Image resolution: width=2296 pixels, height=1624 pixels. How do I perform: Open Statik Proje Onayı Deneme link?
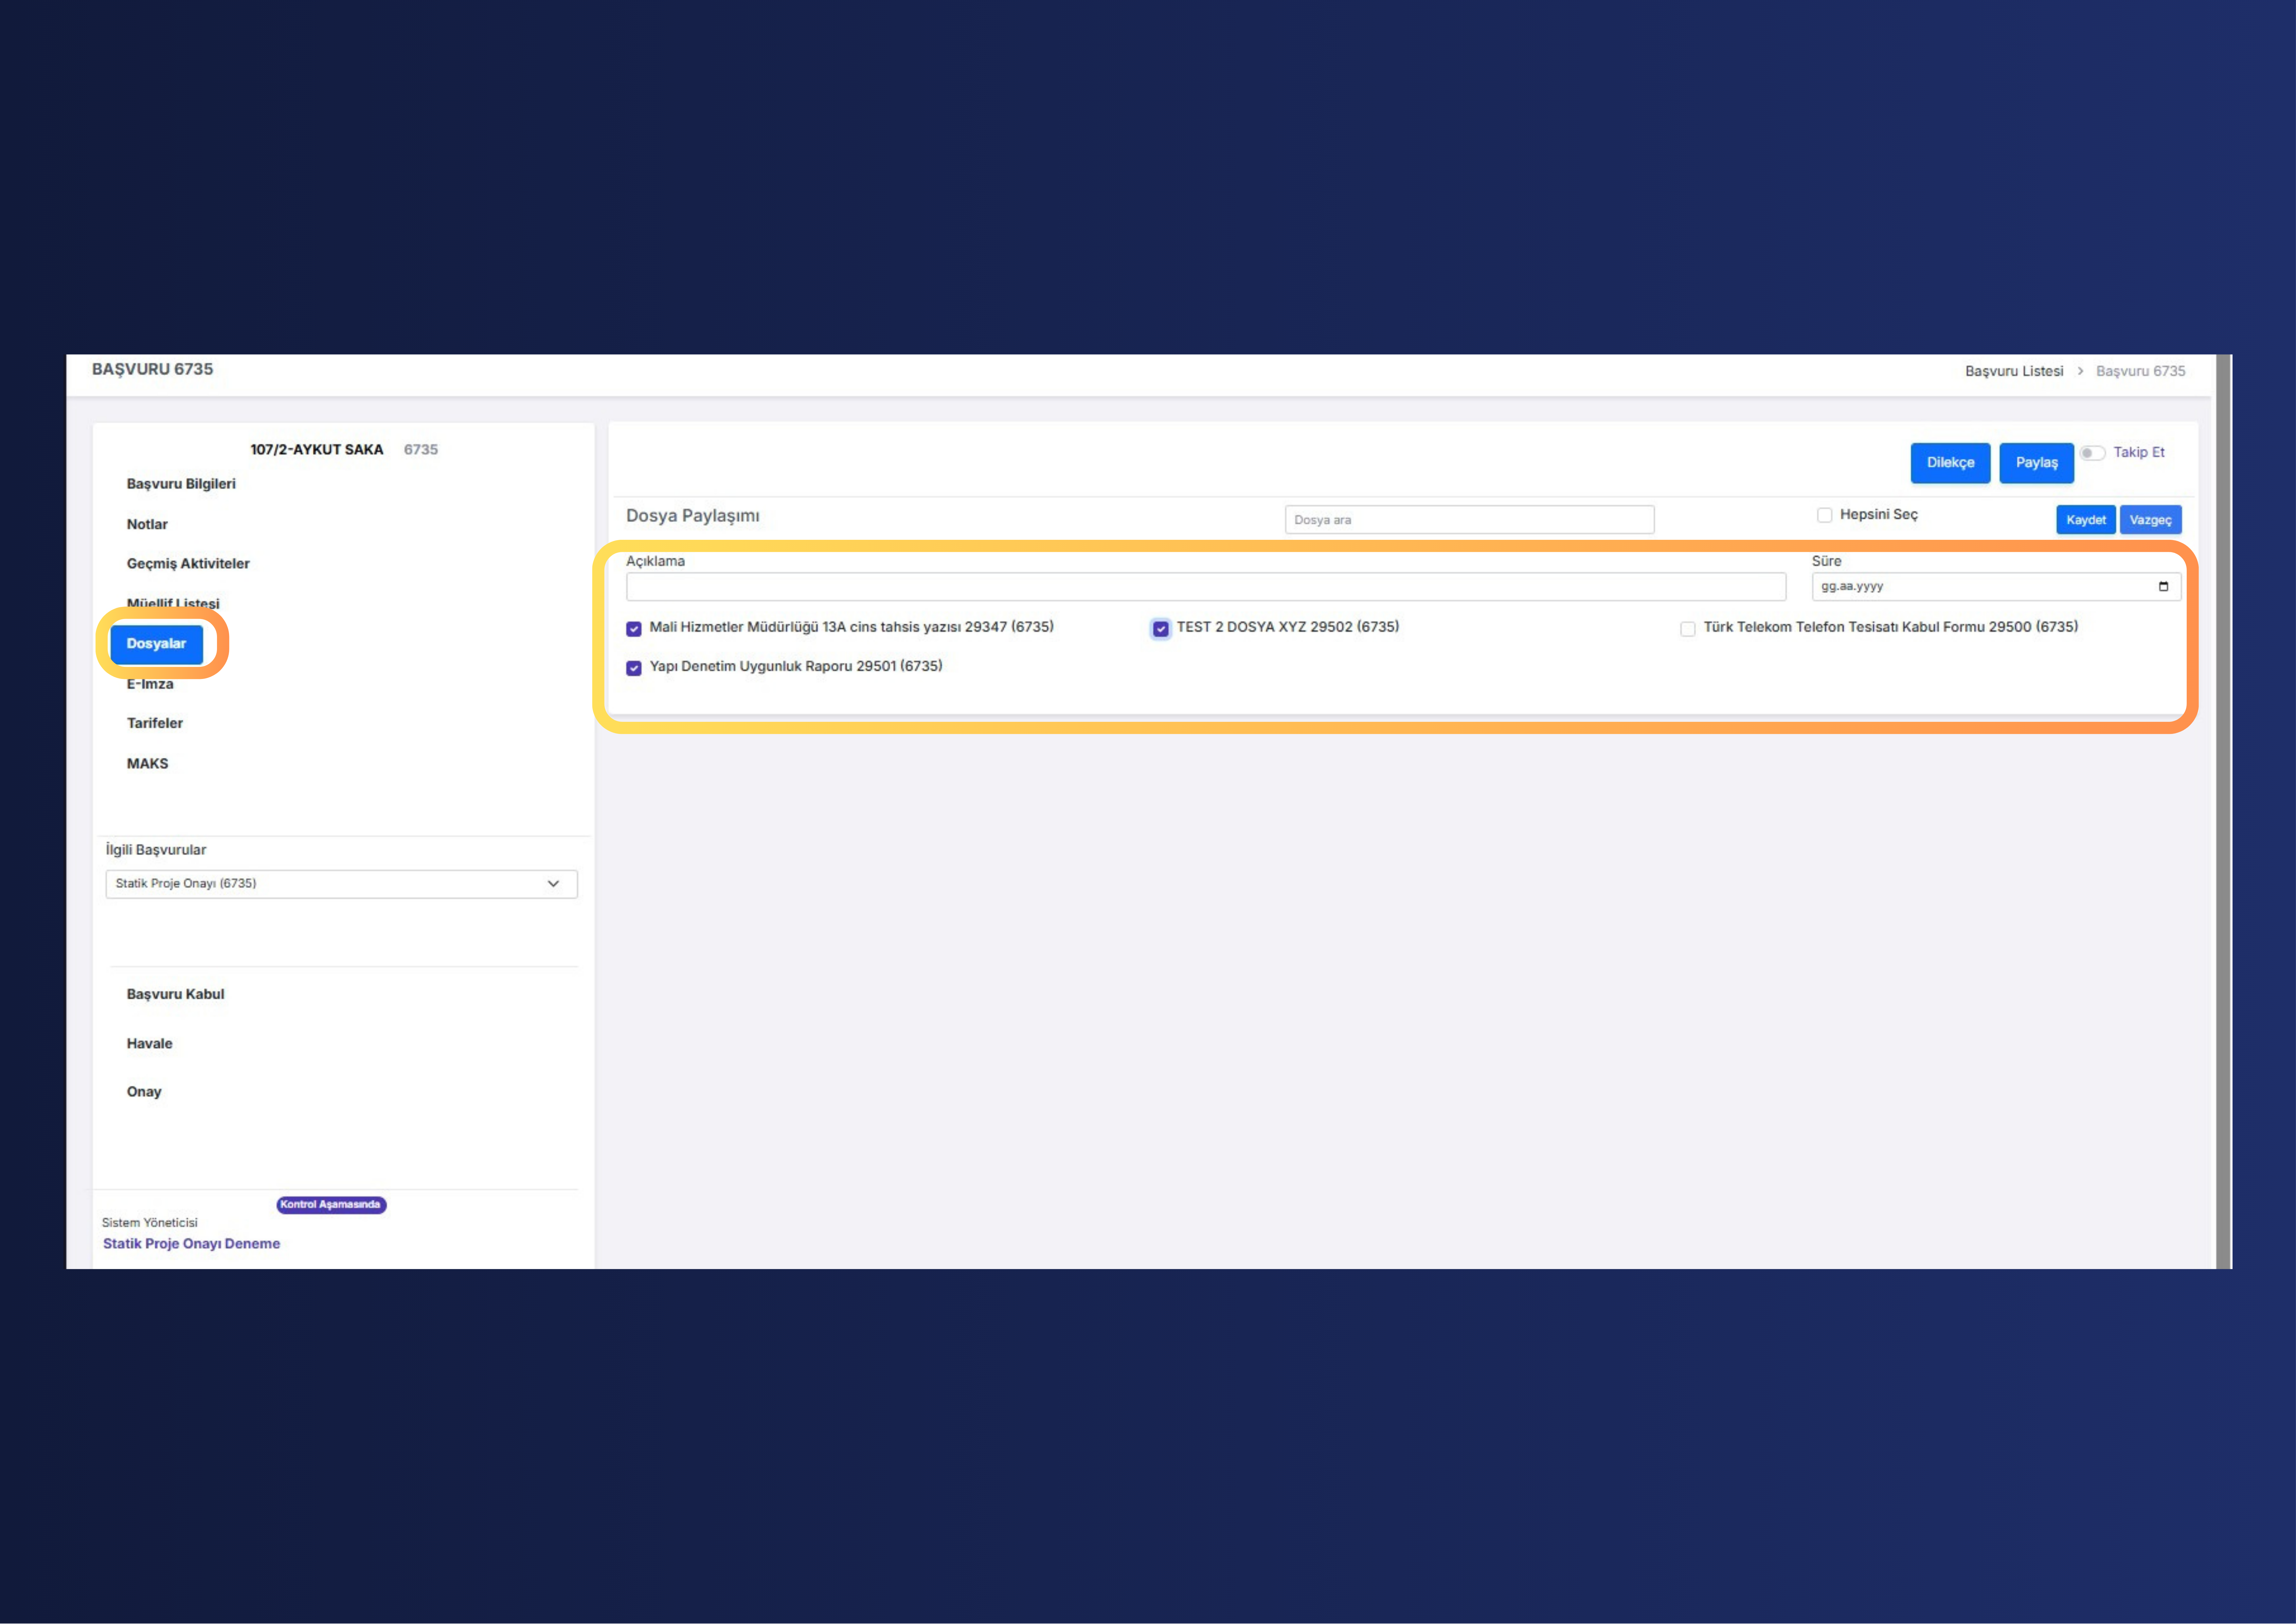[x=191, y=1244]
